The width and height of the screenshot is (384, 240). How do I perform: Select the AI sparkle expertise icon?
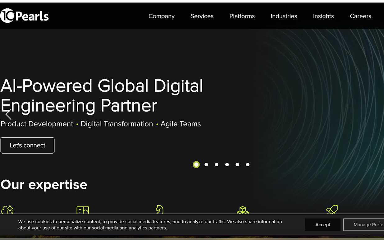(7, 211)
